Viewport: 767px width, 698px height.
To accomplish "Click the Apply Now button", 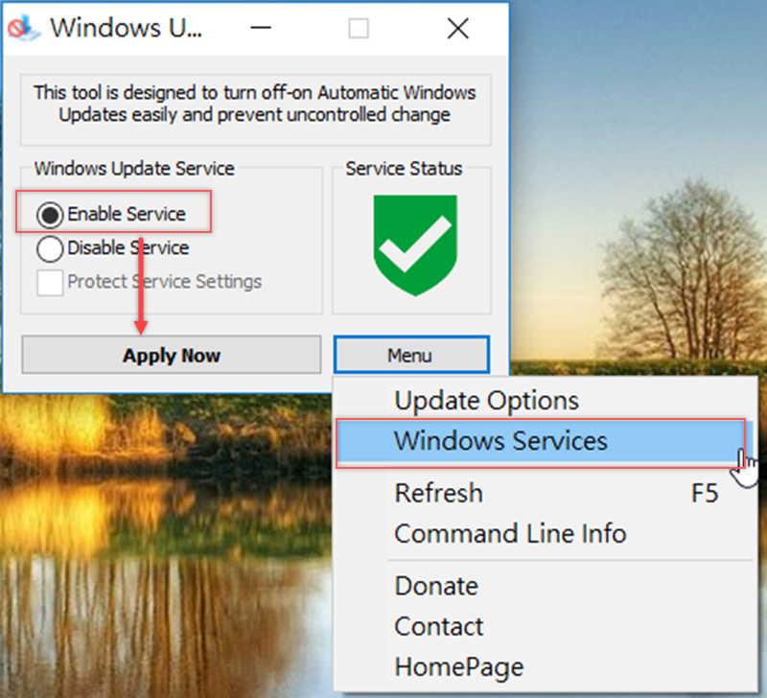I will coord(172,355).
